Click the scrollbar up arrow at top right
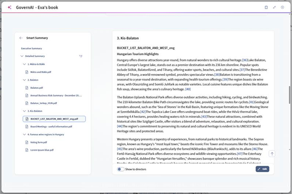The height and width of the screenshot is (194, 292). click(x=290, y=14)
